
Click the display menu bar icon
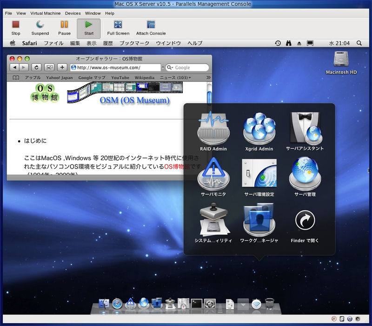310,43
